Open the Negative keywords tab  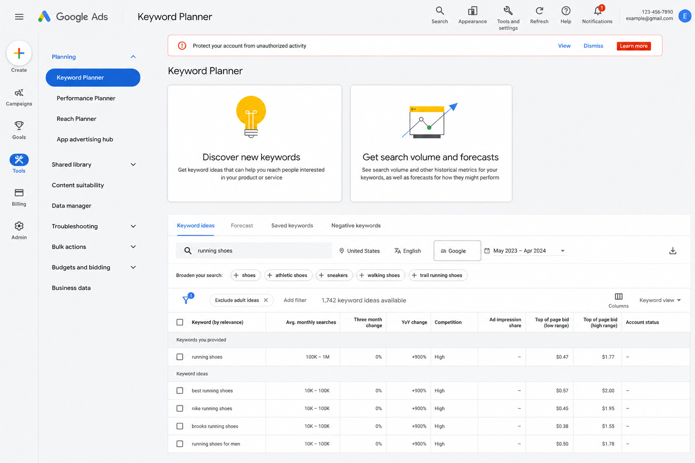click(356, 226)
